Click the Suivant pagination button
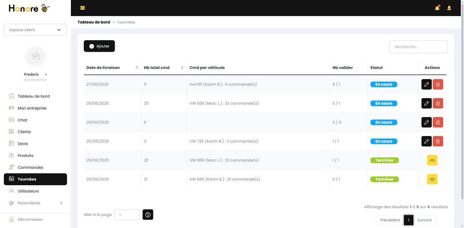This screenshot has width=464, height=228. (424, 220)
